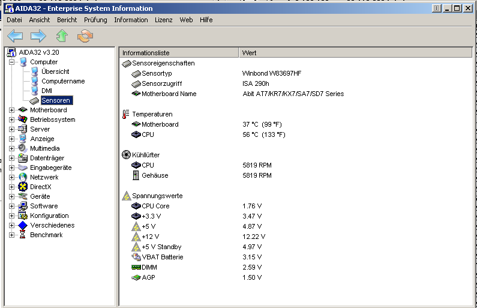The image size is (477, 308).
Task: Click the Multimedia speaker icon
Action: click(x=23, y=148)
